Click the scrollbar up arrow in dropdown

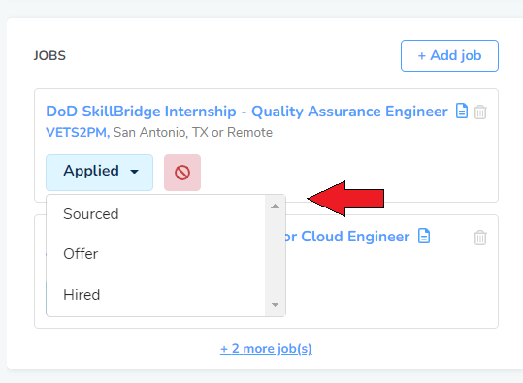tap(275, 207)
